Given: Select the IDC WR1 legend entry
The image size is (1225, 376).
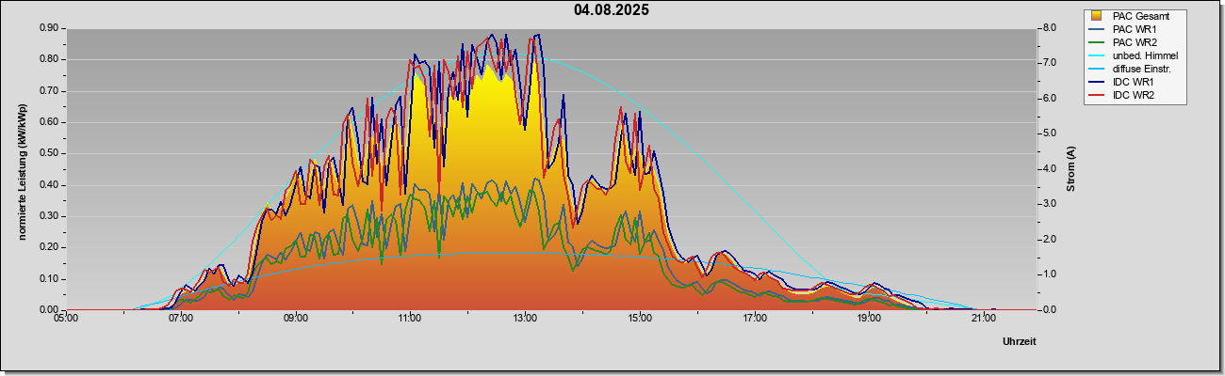Looking at the screenshot, I should 1134,82.
